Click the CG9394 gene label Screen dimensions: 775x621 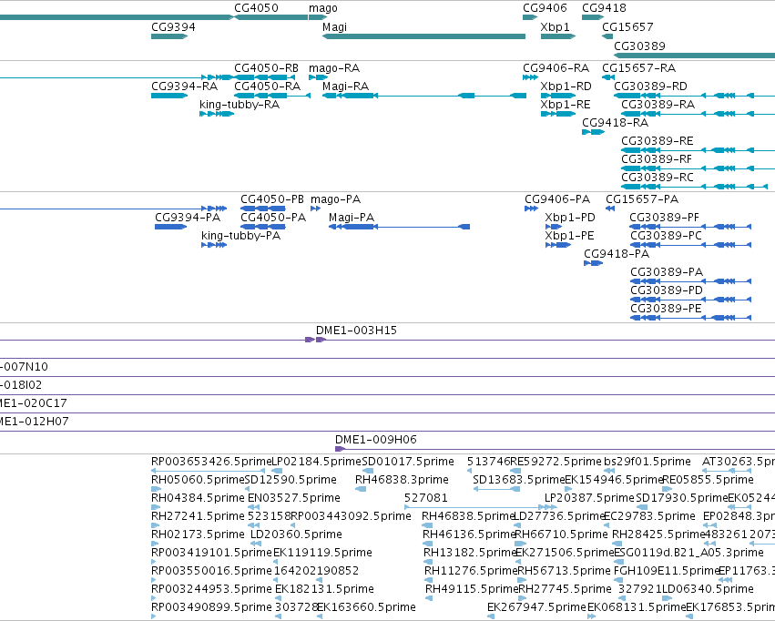pos(173,26)
